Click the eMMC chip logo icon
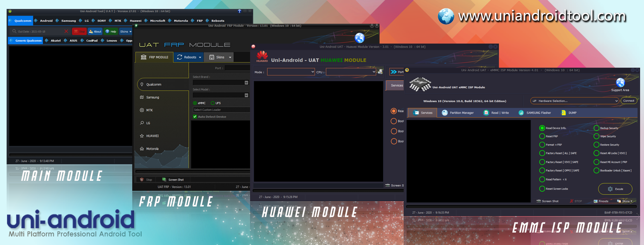Image resolution: width=644 pixels, height=245 pixels. click(420, 84)
